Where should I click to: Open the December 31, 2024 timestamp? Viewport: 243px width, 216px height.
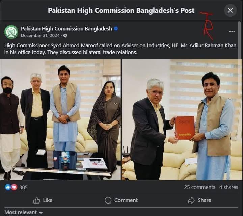[x=40, y=36]
